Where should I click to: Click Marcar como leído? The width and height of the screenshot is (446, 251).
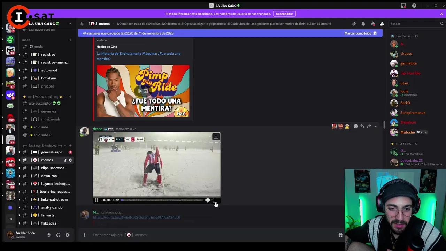point(361,33)
